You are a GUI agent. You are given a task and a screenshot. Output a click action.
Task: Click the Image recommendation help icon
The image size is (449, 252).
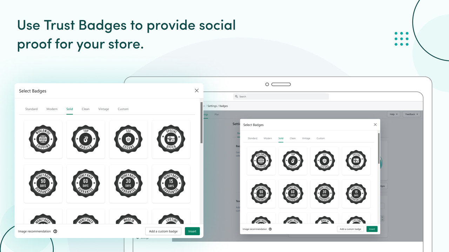55,231
